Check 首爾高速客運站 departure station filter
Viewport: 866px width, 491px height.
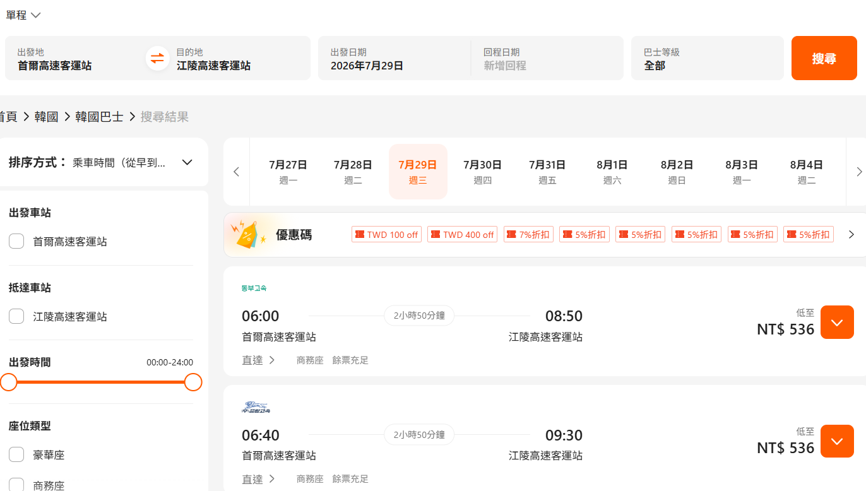(x=16, y=241)
